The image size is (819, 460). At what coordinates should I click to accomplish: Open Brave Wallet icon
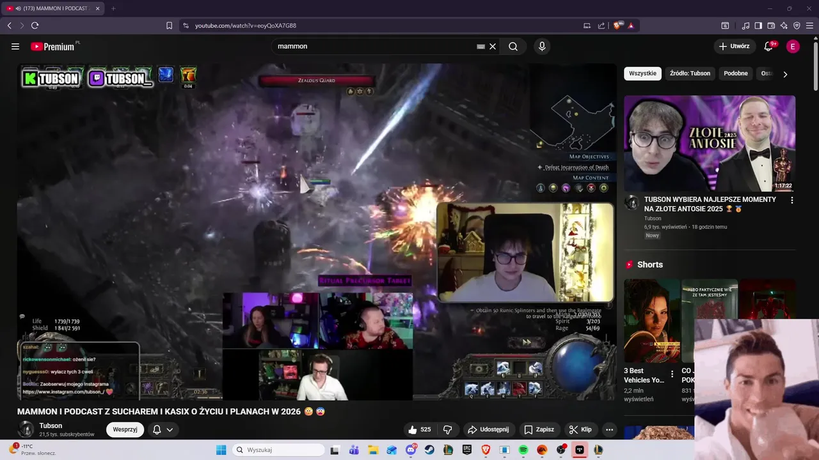[x=771, y=26]
